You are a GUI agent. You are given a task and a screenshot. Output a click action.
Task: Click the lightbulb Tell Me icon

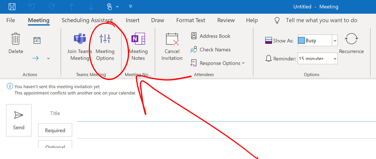pyautogui.click(x=277, y=20)
